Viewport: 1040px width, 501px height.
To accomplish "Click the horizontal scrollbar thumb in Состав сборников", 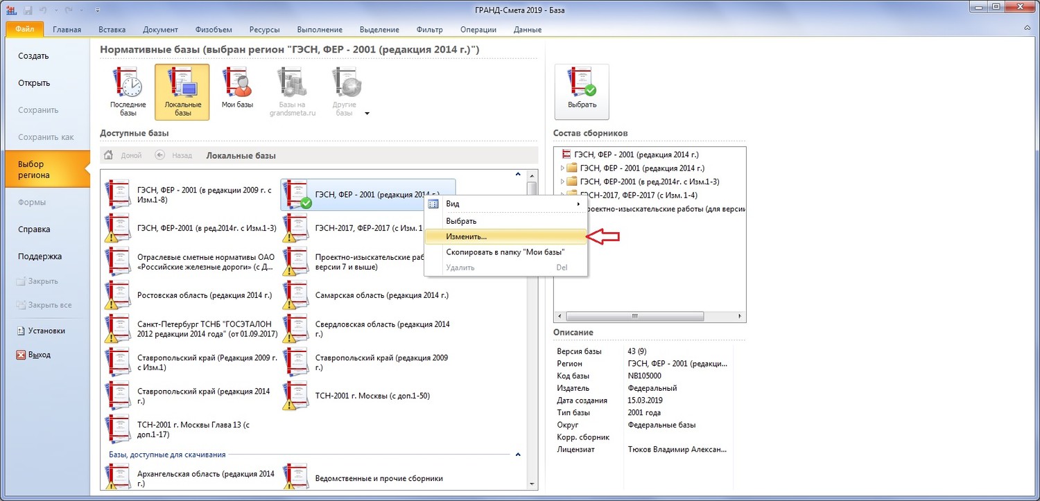I will coord(634,316).
